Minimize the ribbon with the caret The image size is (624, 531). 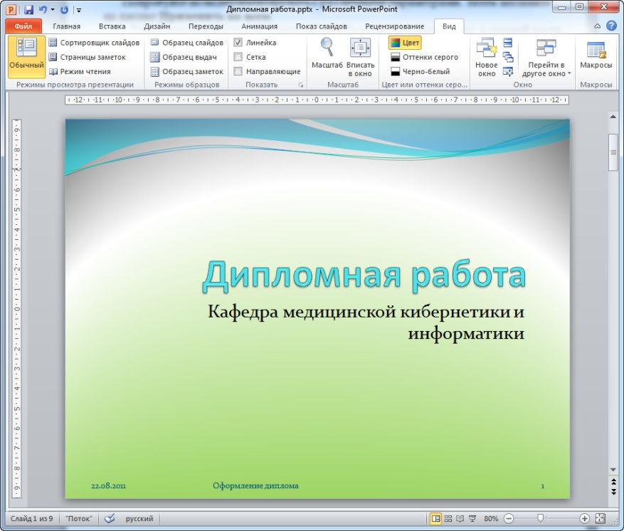(x=598, y=26)
